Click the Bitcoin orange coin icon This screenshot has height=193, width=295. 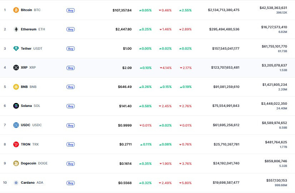(x=16, y=10)
